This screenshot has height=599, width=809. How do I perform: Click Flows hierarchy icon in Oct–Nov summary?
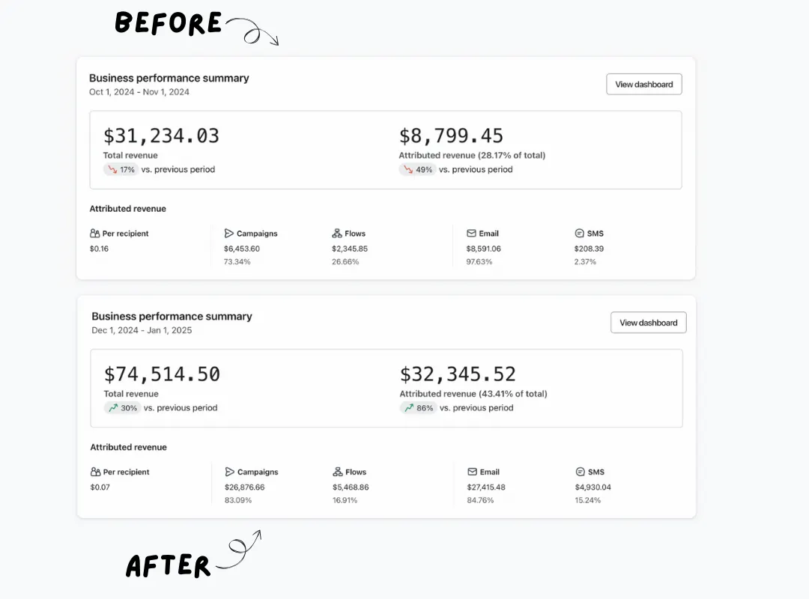click(337, 233)
